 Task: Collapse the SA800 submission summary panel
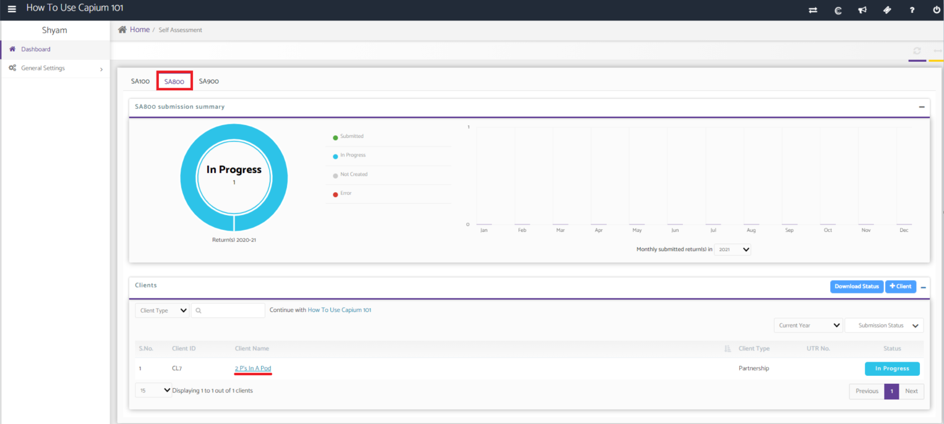tap(922, 107)
